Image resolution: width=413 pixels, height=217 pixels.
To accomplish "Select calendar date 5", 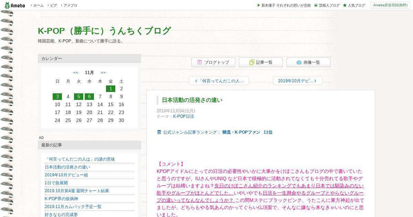I will pyautogui.click(x=79, y=96).
